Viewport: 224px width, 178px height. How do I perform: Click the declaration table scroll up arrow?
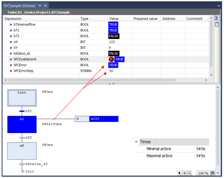pos(211,18)
